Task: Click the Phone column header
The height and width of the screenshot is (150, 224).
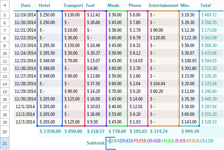Action: (x=135, y=5)
